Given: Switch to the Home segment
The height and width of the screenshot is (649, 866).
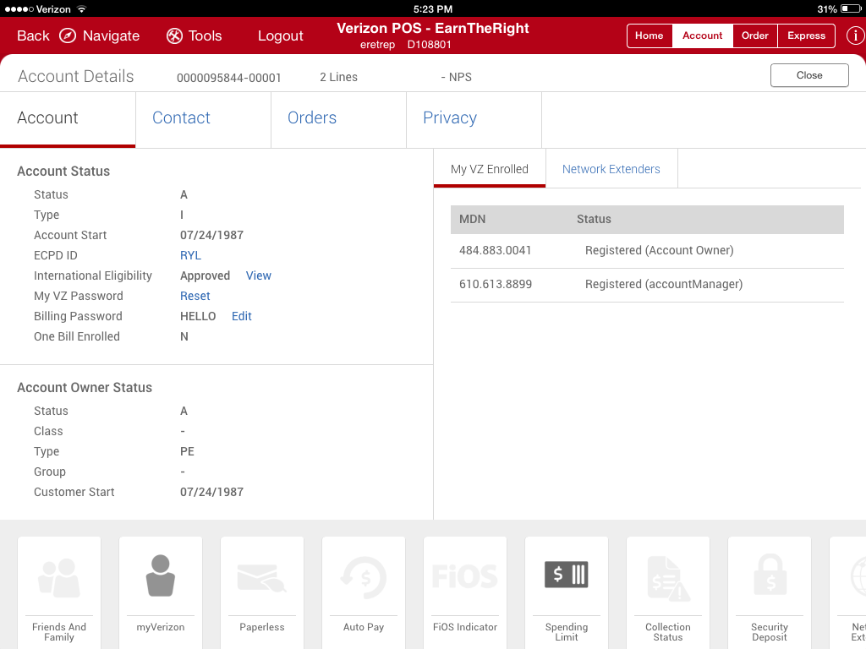Looking at the screenshot, I should (649, 35).
